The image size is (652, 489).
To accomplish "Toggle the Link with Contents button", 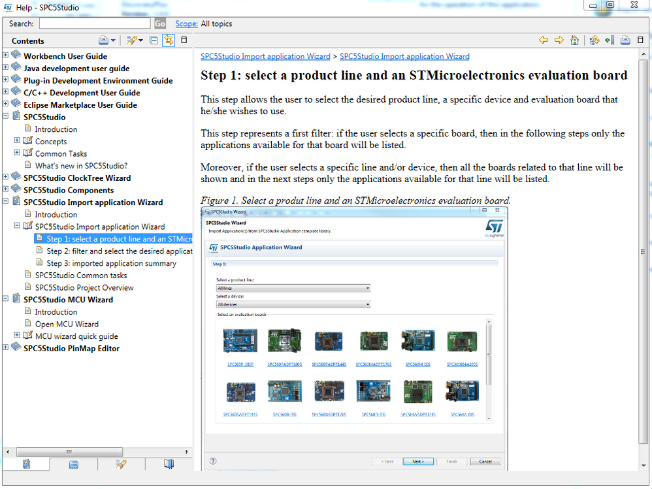I will tap(169, 40).
